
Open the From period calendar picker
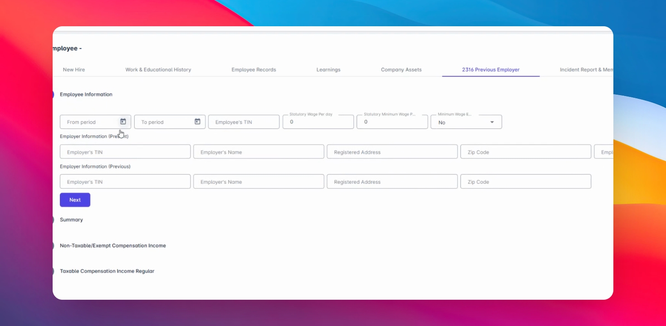pos(123,122)
